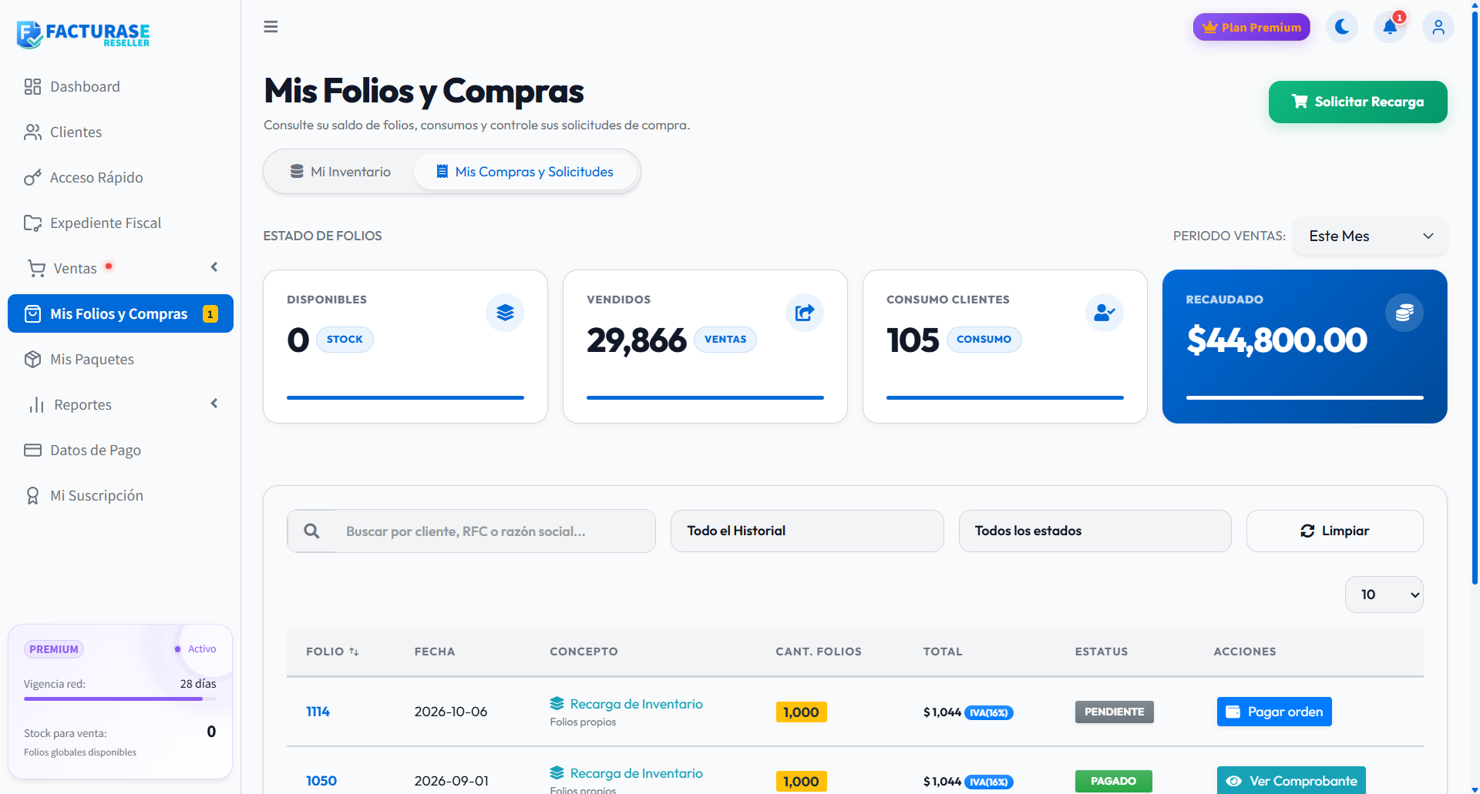Image resolution: width=1480 pixels, height=794 pixels.
Task: Click the Consumo Clientes user icon
Action: pyautogui.click(x=1105, y=313)
